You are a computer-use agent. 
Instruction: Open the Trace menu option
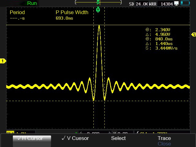click(164, 138)
